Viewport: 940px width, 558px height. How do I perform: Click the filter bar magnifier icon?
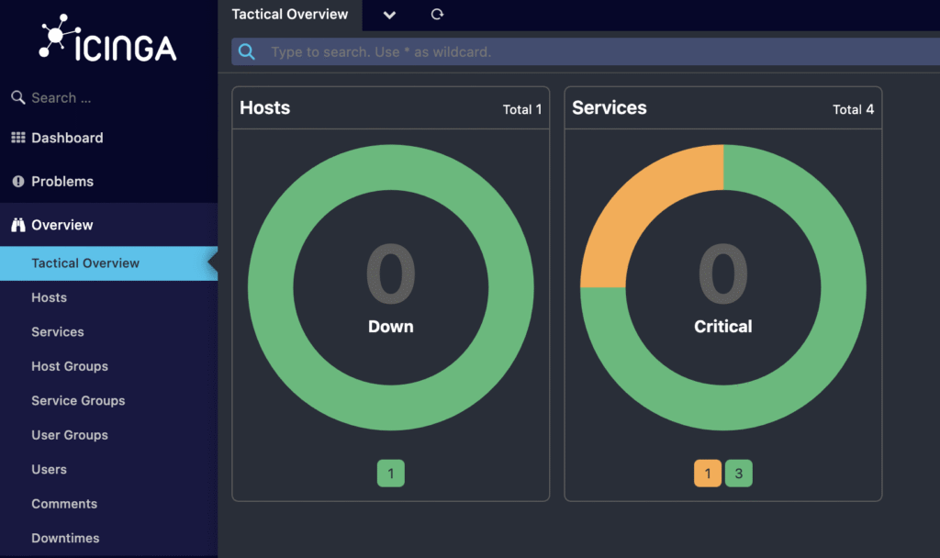[x=246, y=52]
